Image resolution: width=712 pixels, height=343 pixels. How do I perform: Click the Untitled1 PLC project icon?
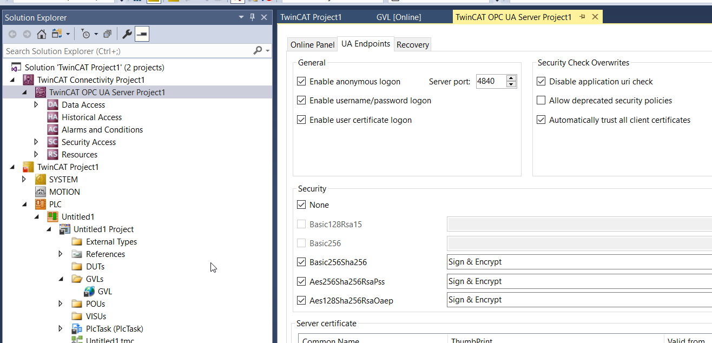coord(52,216)
